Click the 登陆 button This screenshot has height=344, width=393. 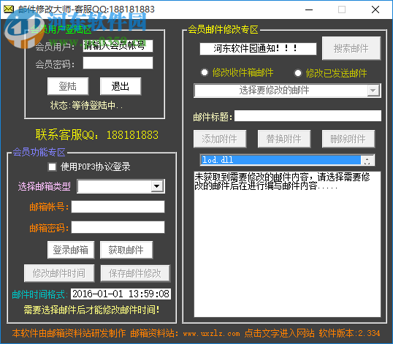pyautogui.click(x=68, y=86)
